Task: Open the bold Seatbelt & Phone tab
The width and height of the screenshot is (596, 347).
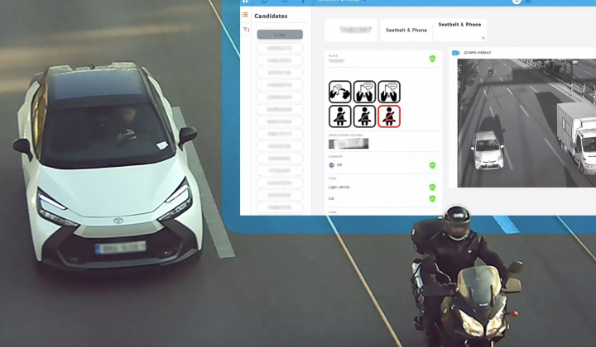Action: (459, 30)
